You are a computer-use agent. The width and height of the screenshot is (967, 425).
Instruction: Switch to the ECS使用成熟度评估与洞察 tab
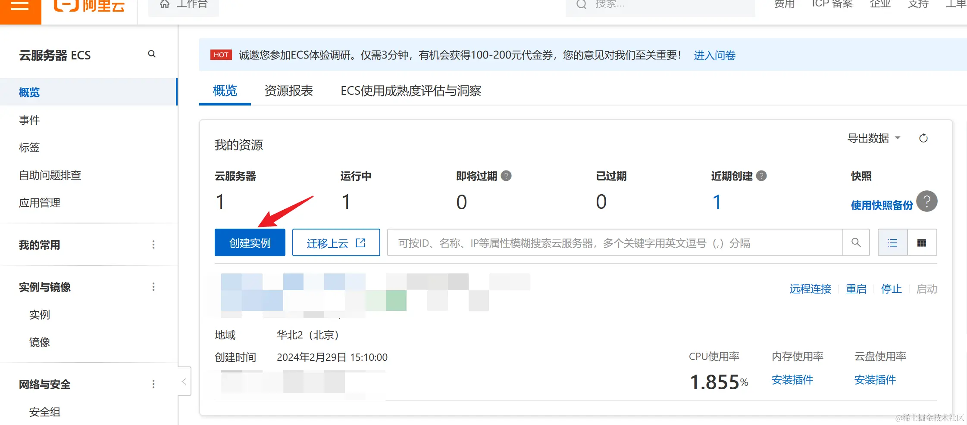pyautogui.click(x=410, y=90)
